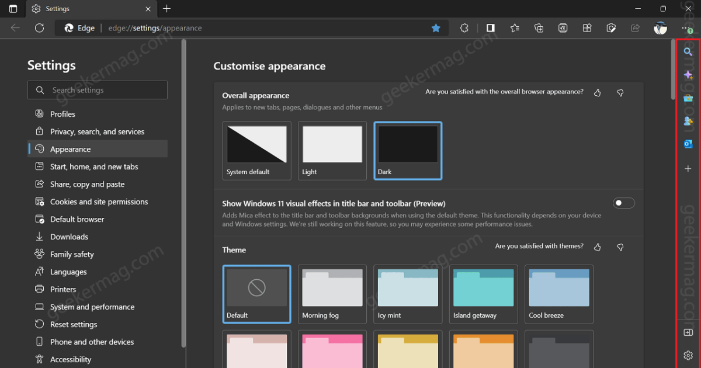Open Math Solver in the toolbar
Viewport: 701px width, 368px height.
563,27
